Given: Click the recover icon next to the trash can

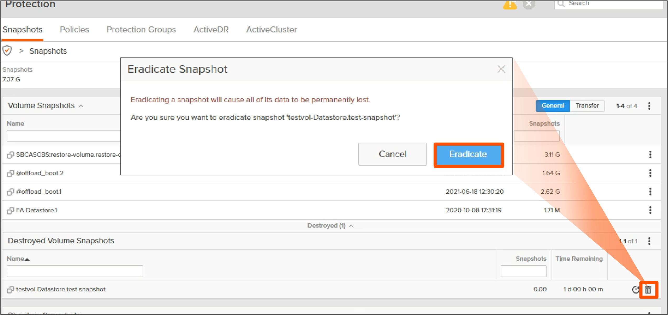Looking at the screenshot, I should click(636, 289).
